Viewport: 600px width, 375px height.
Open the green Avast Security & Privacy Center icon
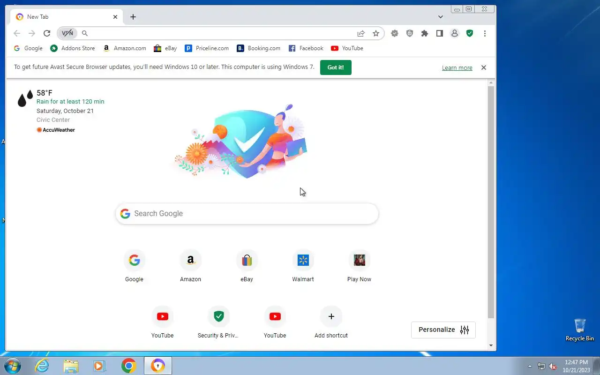pos(470,33)
